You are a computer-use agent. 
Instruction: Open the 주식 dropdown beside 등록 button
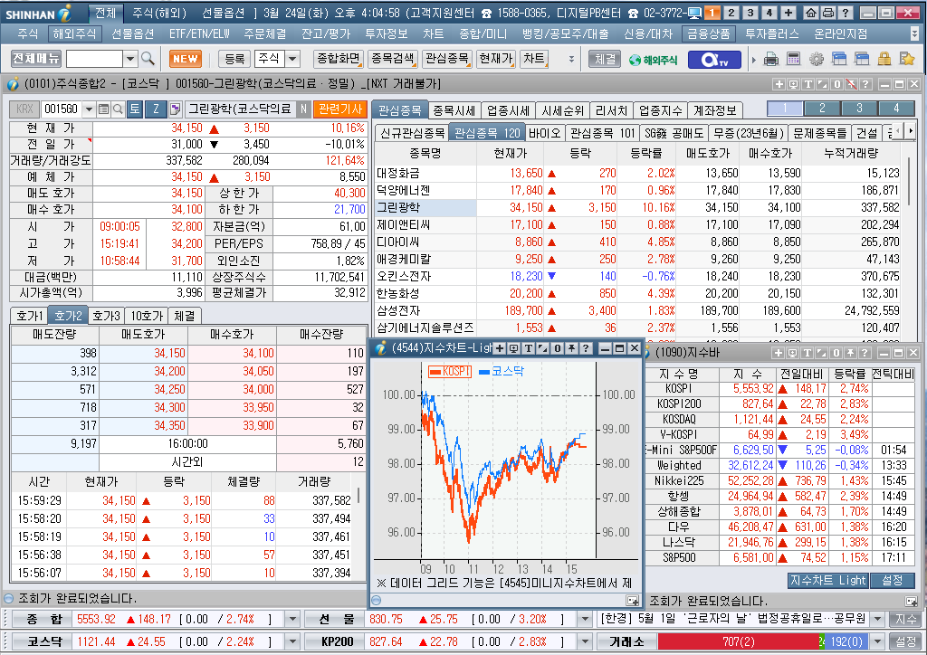[292, 59]
